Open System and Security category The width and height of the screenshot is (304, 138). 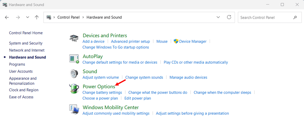point(26,43)
